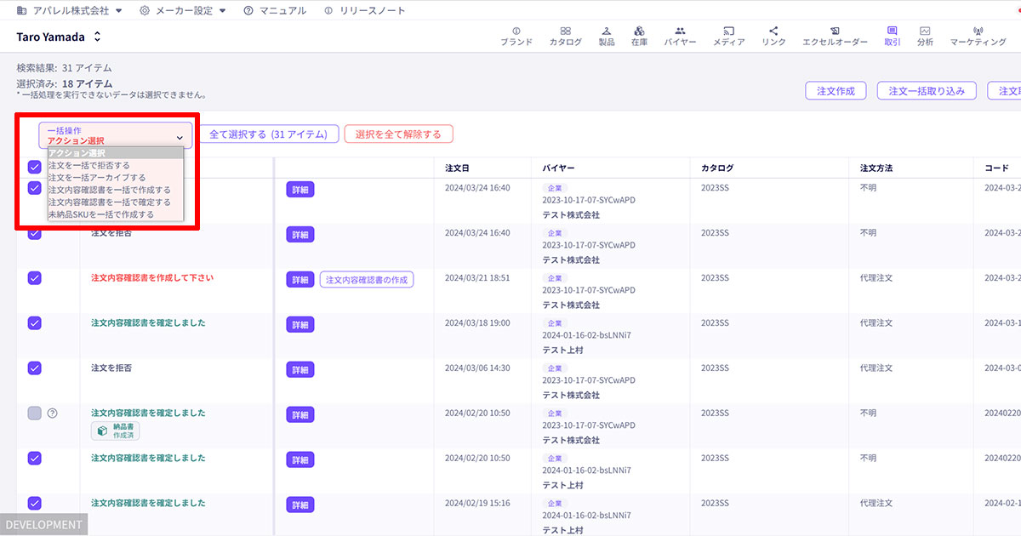Click the カタログ column header
This screenshot has width=1021, height=536.
[717, 168]
